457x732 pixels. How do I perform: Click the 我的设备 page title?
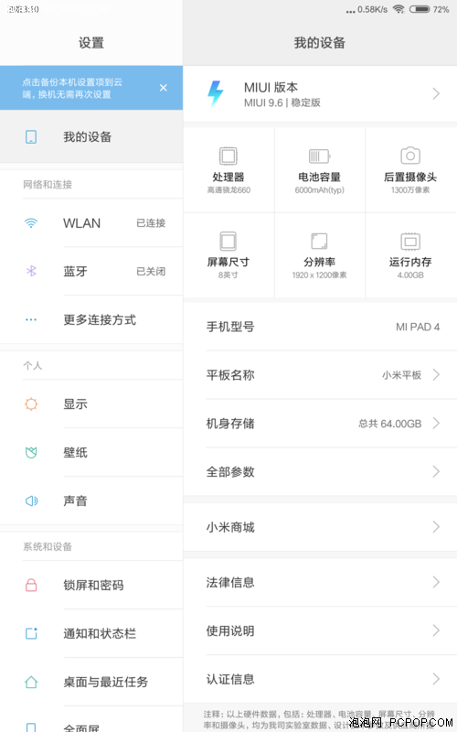319,42
